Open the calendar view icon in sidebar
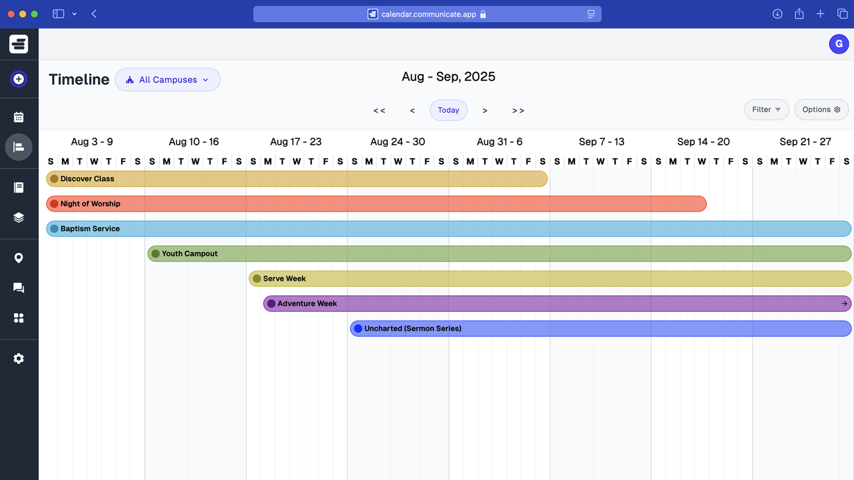This screenshot has height=480, width=854. point(19,117)
